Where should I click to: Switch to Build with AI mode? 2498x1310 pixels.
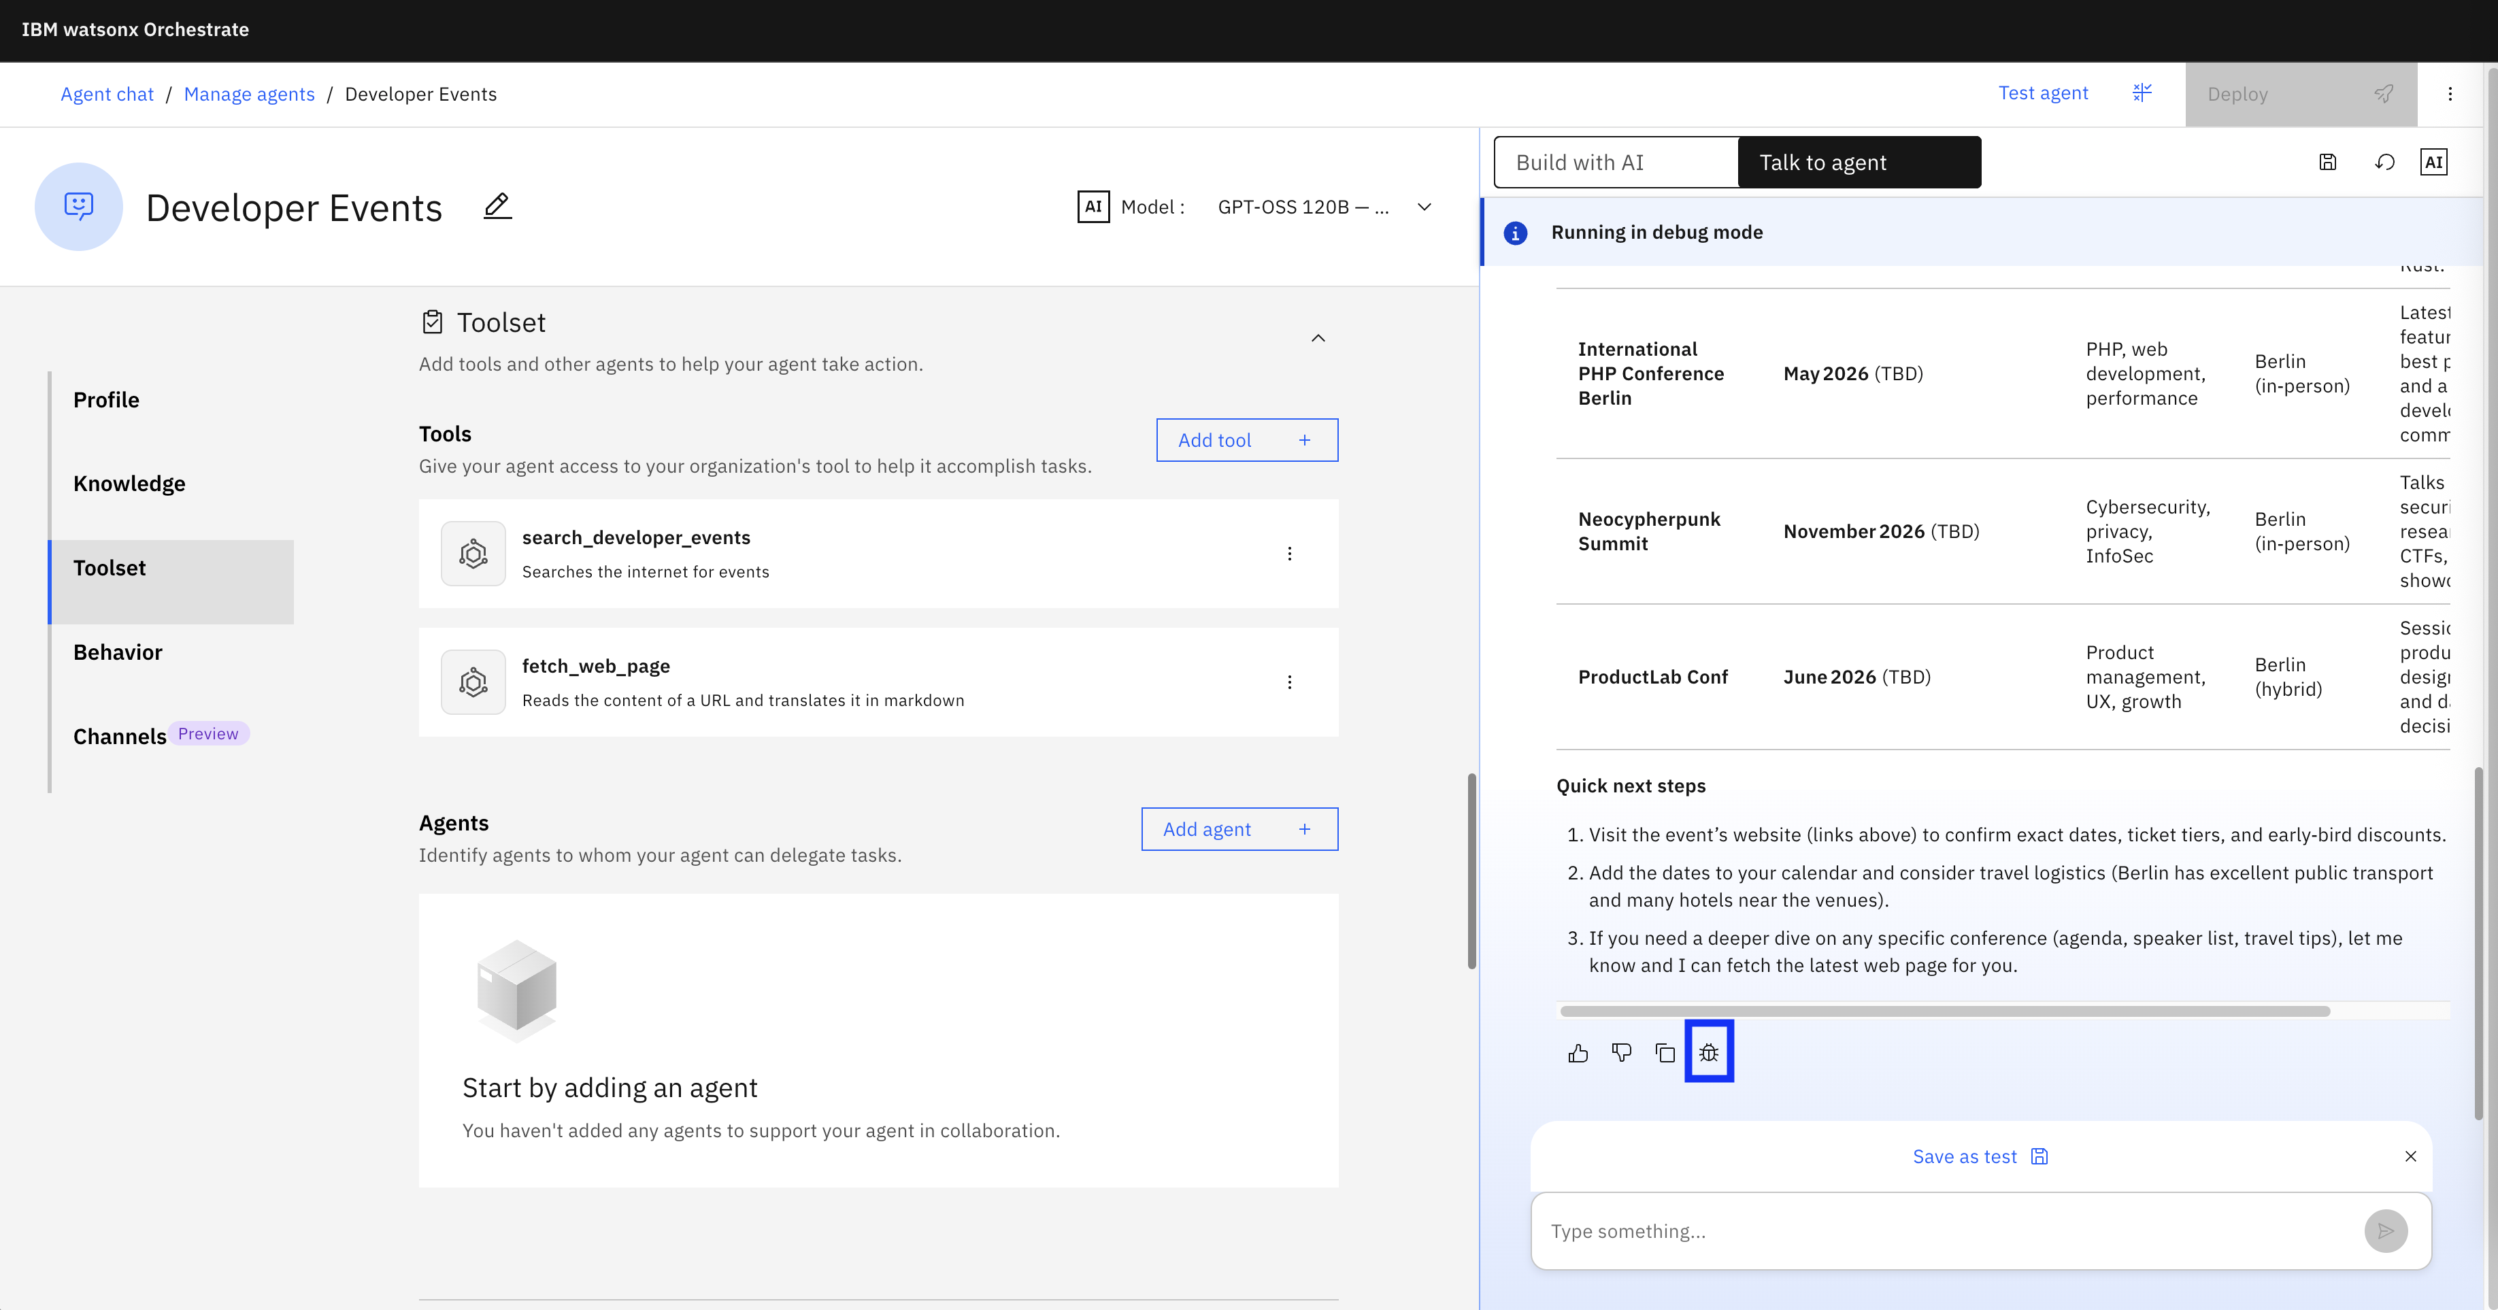[x=1616, y=162]
